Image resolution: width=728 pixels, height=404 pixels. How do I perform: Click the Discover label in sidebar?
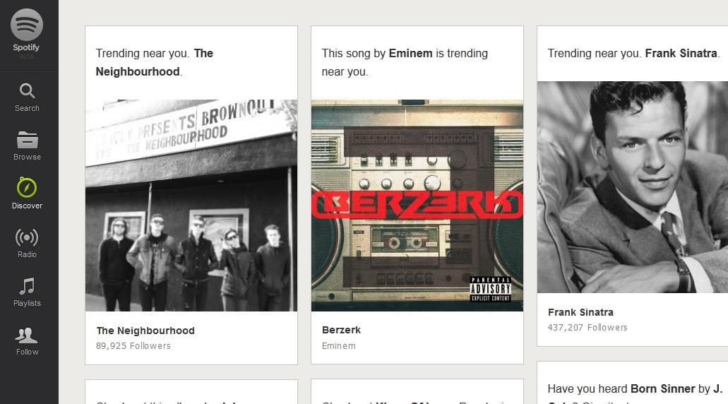pyautogui.click(x=27, y=206)
